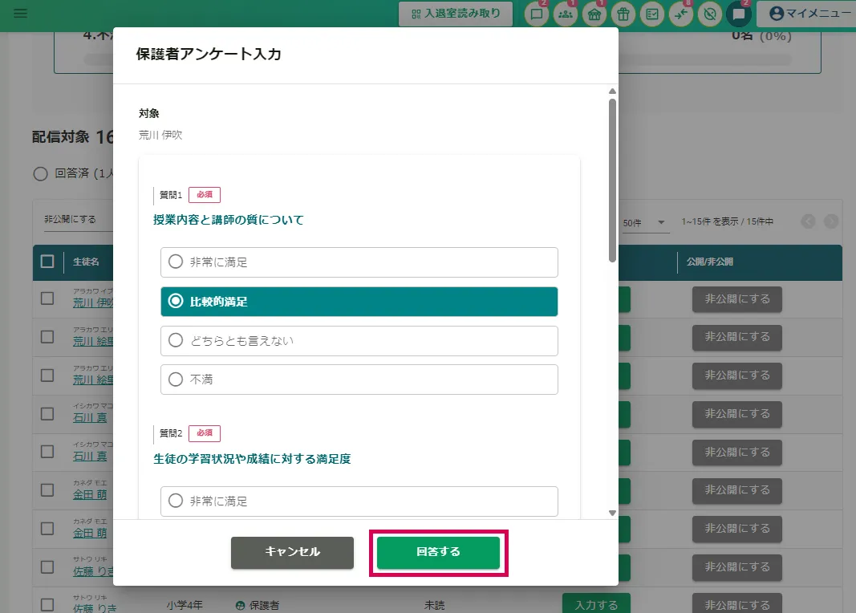Open the dark chat bubble icon
Screen dimensions: 856x613
(x=738, y=14)
